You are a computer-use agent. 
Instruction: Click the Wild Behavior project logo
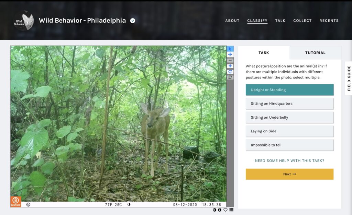click(x=23, y=21)
